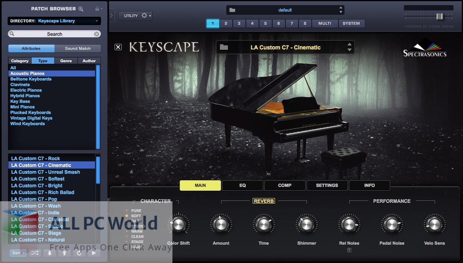Viewport: 463px width, 263px height.
Task: Step to the next patch in the Keyscape patch name display
Action: pos(350,50)
